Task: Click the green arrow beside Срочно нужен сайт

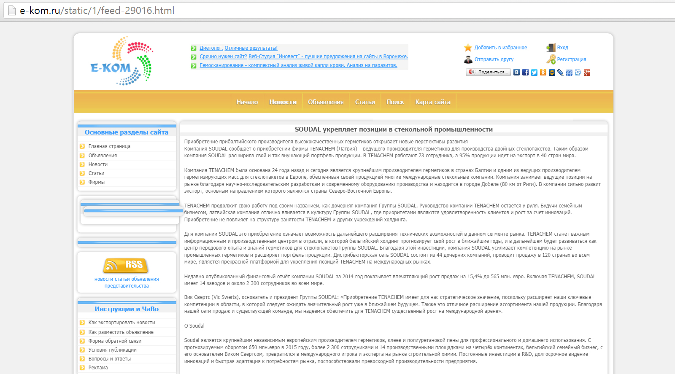Action: coord(194,57)
